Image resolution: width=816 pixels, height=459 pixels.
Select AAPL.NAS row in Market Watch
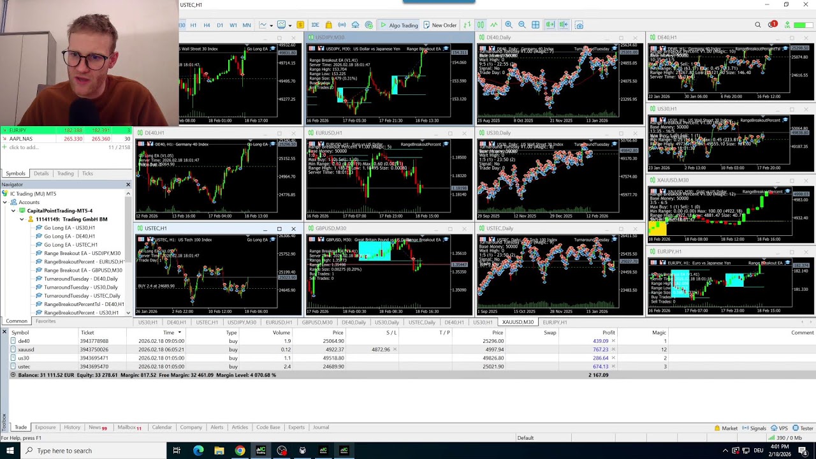coord(66,139)
